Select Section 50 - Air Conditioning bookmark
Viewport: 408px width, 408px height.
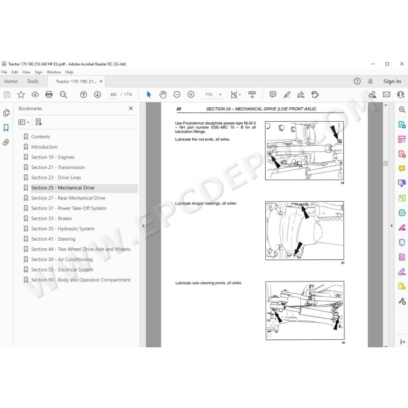[62, 259]
